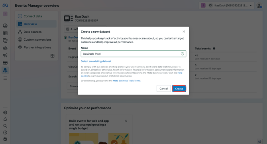Close the Create a new dataset dialog

pyautogui.click(x=184, y=32)
